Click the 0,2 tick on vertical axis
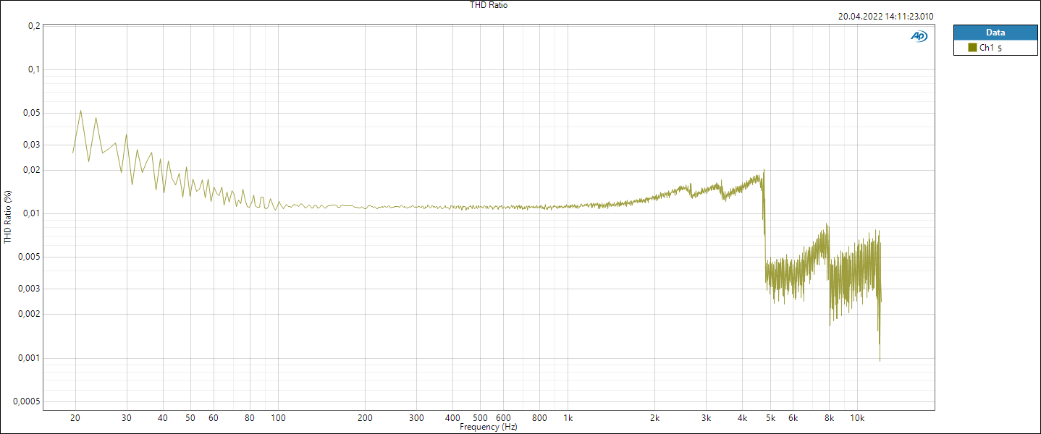This screenshot has height=434, width=1041. (33, 26)
